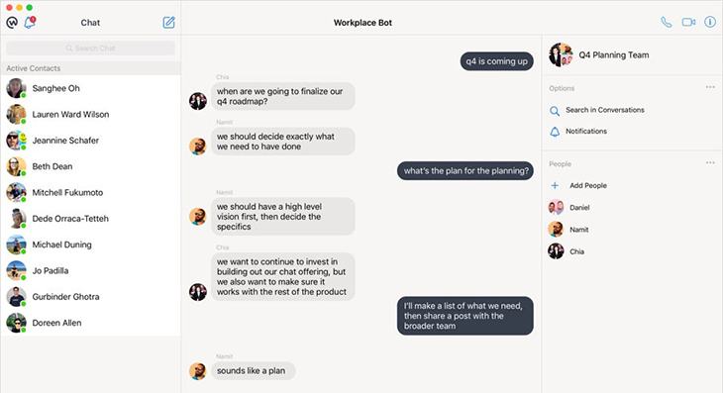The width and height of the screenshot is (723, 393).
Task: Click Q4 Planning Team group avatar
Action: [561, 54]
